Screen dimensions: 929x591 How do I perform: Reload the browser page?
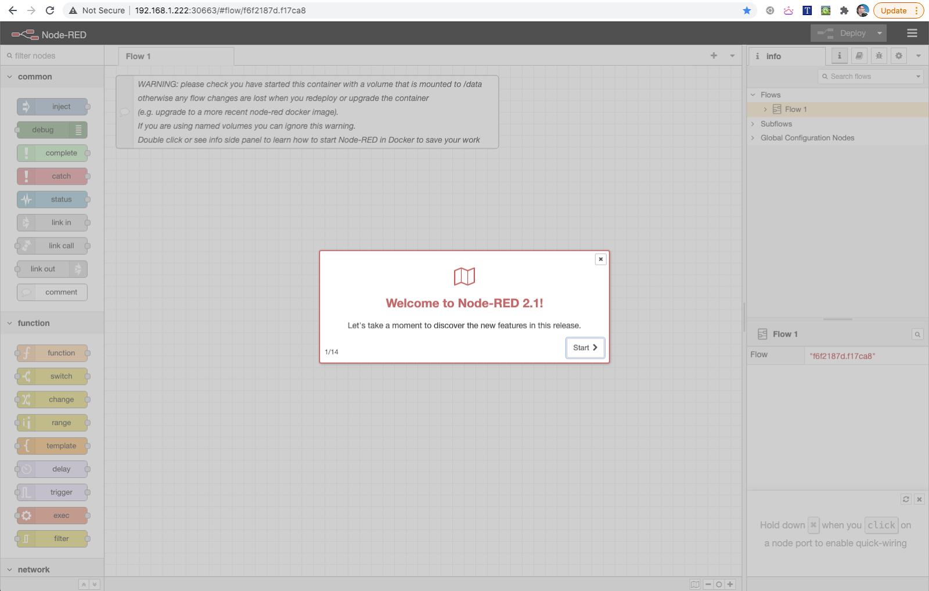point(50,10)
